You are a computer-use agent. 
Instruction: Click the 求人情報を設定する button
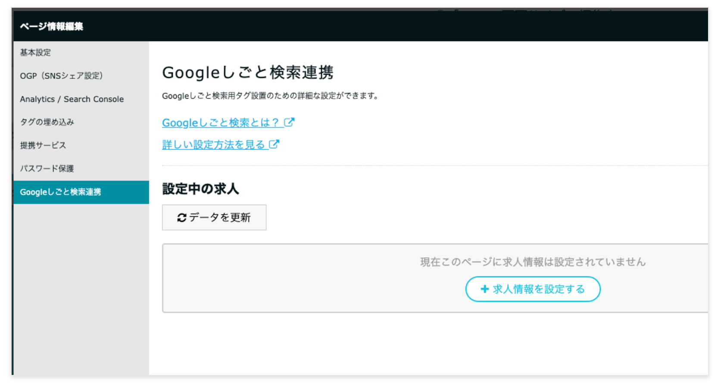pos(533,289)
